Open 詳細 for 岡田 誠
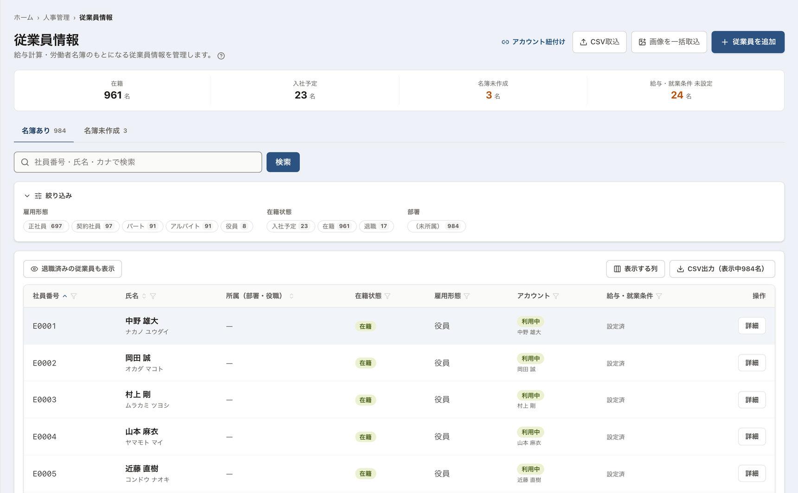This screenshot has height=493, width=798. pyautogui.click(x=752, y=363)
